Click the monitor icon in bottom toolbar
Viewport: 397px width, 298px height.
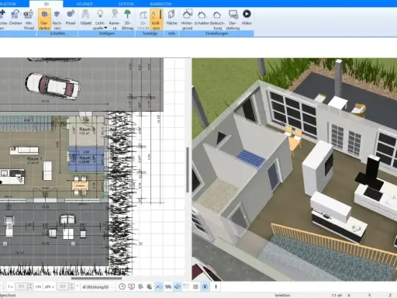click(x=131, y=286)
